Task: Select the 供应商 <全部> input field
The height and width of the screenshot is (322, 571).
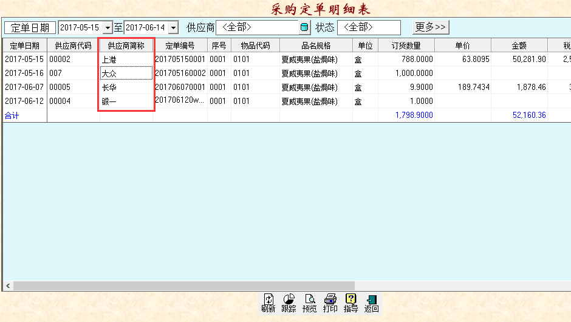Action: tap(258, 27)
